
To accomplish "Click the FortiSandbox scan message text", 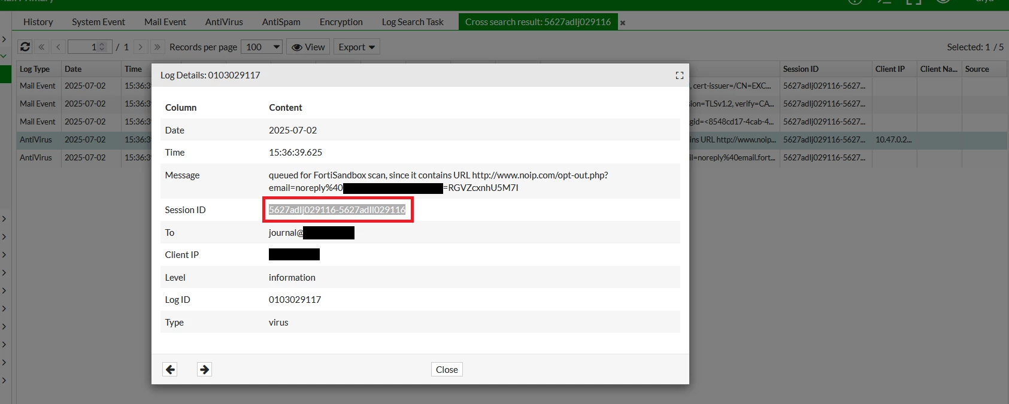I will click(x=438, y=181).
